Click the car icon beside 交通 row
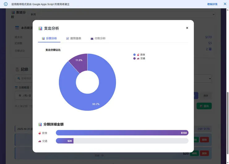This screenshot has height=164, width=229. pos(40,141)
